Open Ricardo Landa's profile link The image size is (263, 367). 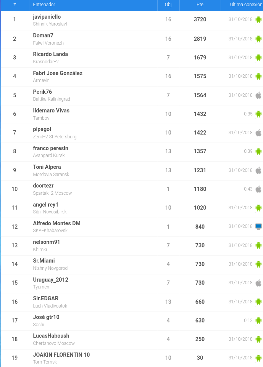point(50,54)
